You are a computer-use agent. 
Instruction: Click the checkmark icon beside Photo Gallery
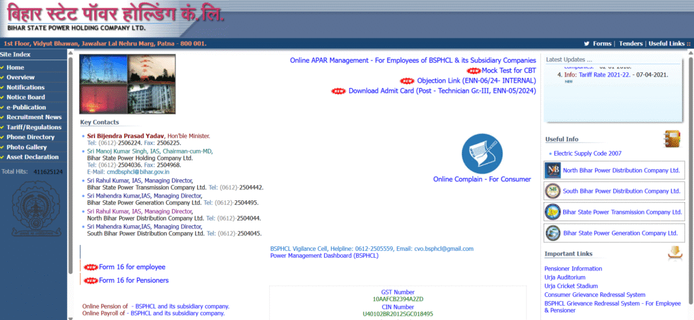(x=2, y=147)
